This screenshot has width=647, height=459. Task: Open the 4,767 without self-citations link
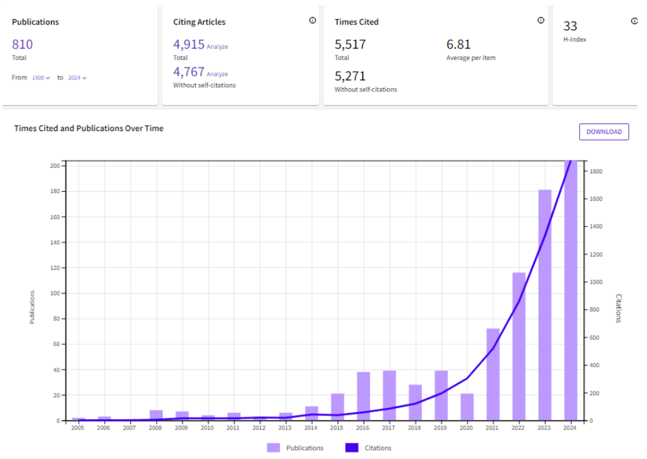point(189,72)
